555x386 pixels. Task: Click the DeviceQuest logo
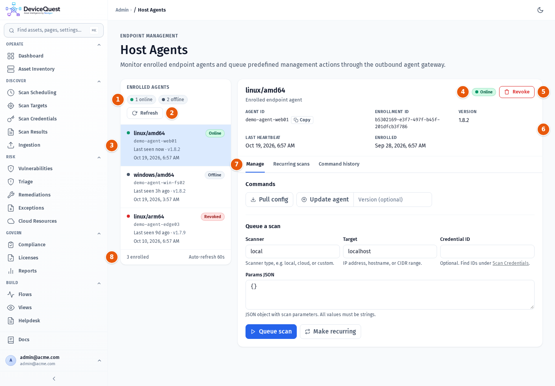[x=33, y=10]
